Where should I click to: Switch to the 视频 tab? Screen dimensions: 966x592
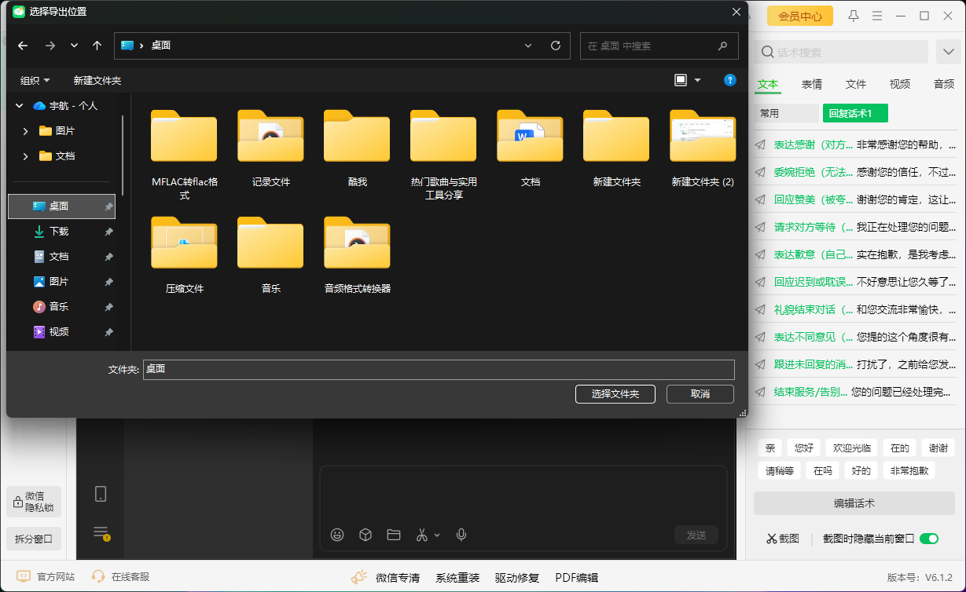(x=899, y=83)
